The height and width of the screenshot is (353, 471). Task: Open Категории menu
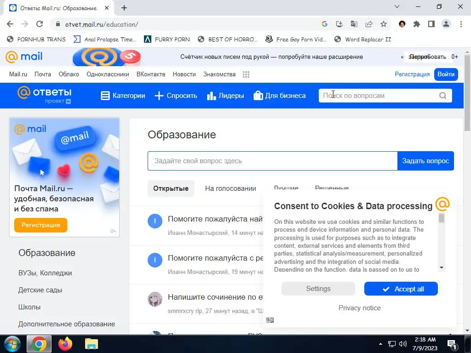click(122, 96)
